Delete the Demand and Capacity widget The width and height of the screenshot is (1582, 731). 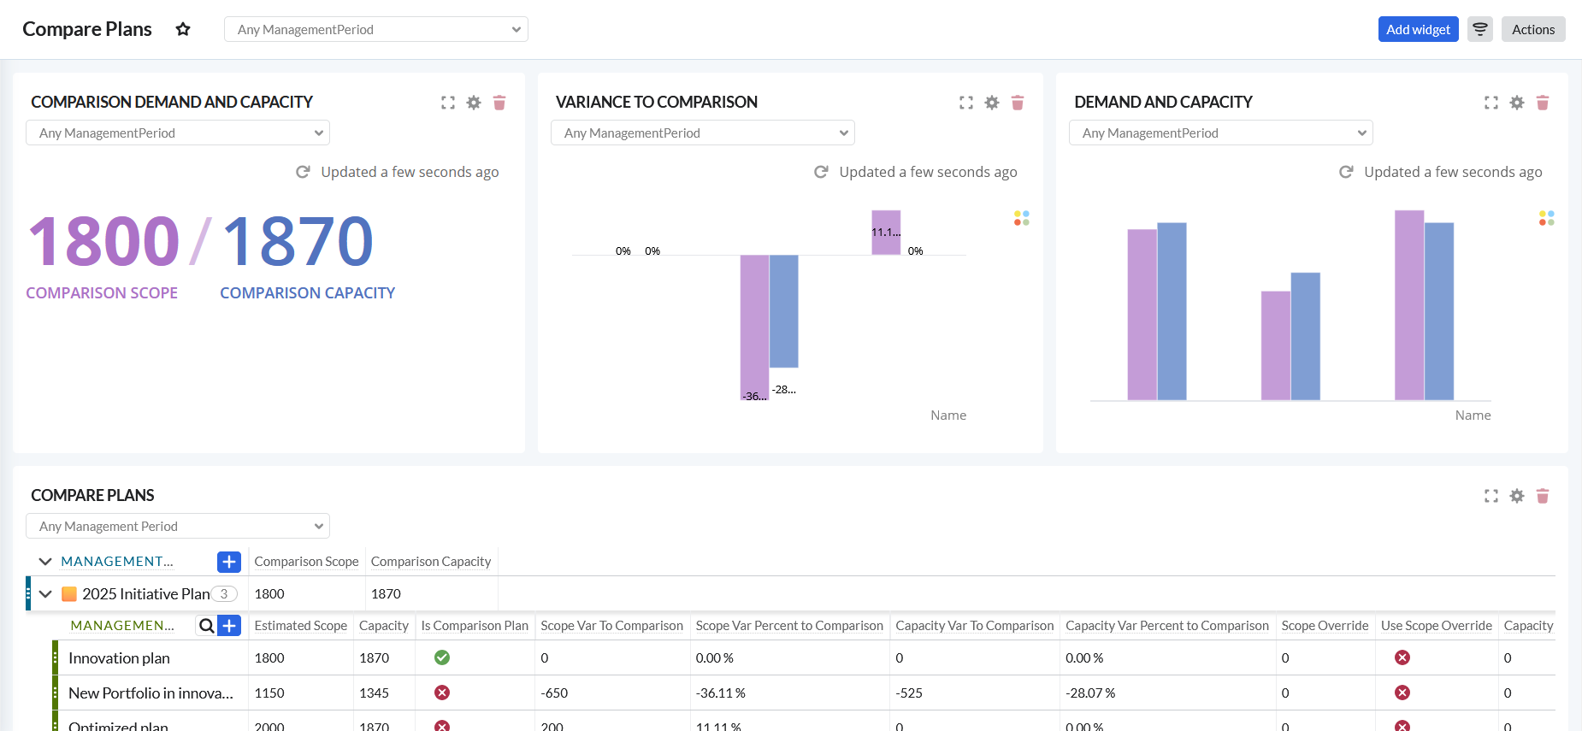[1543, 103]
